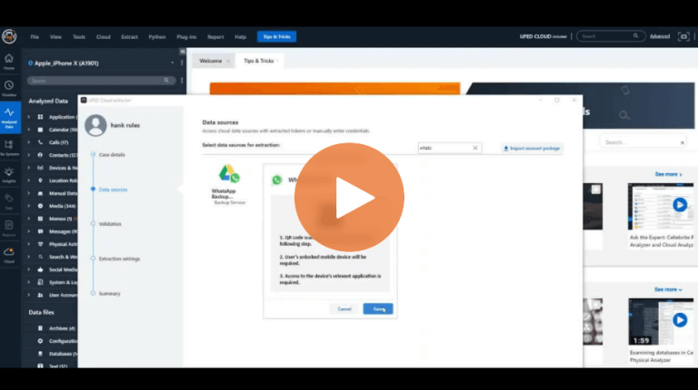Open the View menu
698x390 pixels.
click(55, 37)
